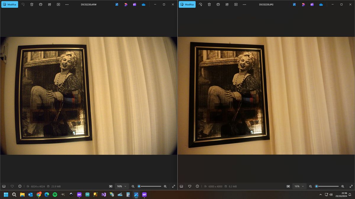The image size is (355, 199).
Task: Show hidden system tray icons
Action: tap(320, 195)
